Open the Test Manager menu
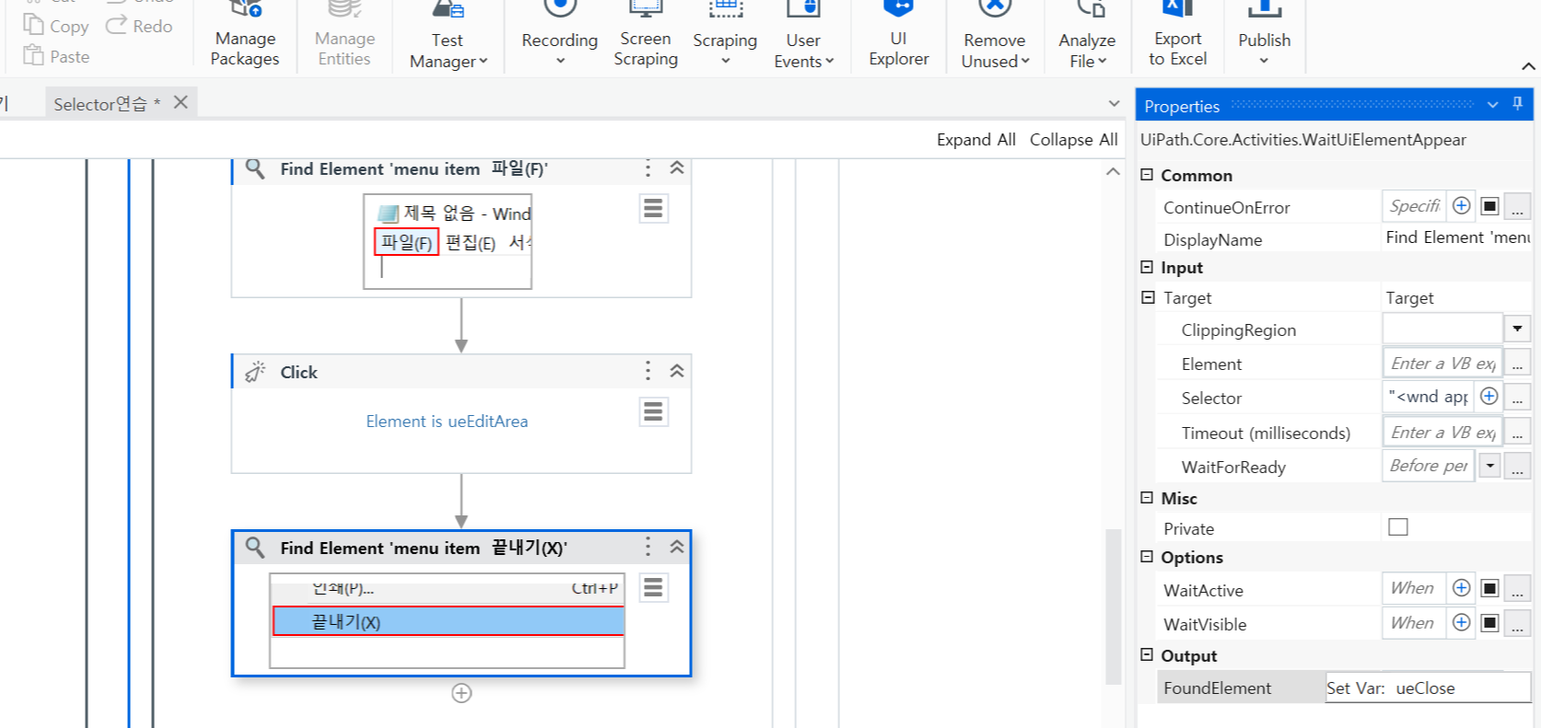1541x728 pixels. 448,37
